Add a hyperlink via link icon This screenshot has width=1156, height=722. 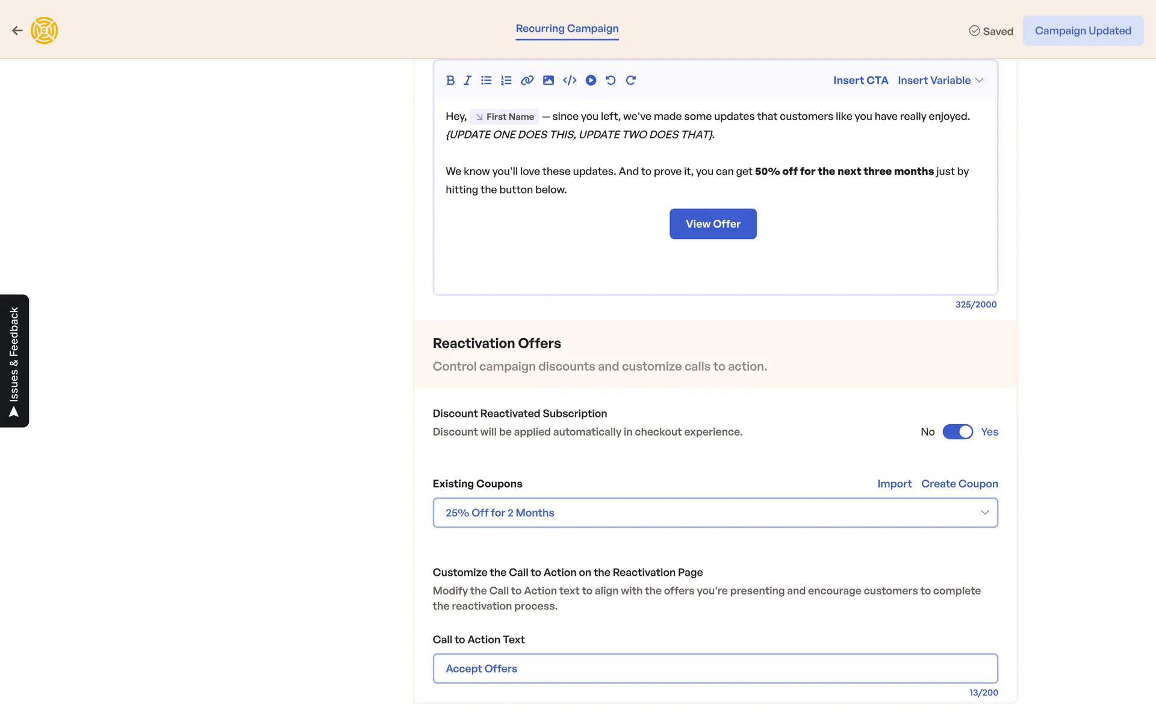pos(527,80)
